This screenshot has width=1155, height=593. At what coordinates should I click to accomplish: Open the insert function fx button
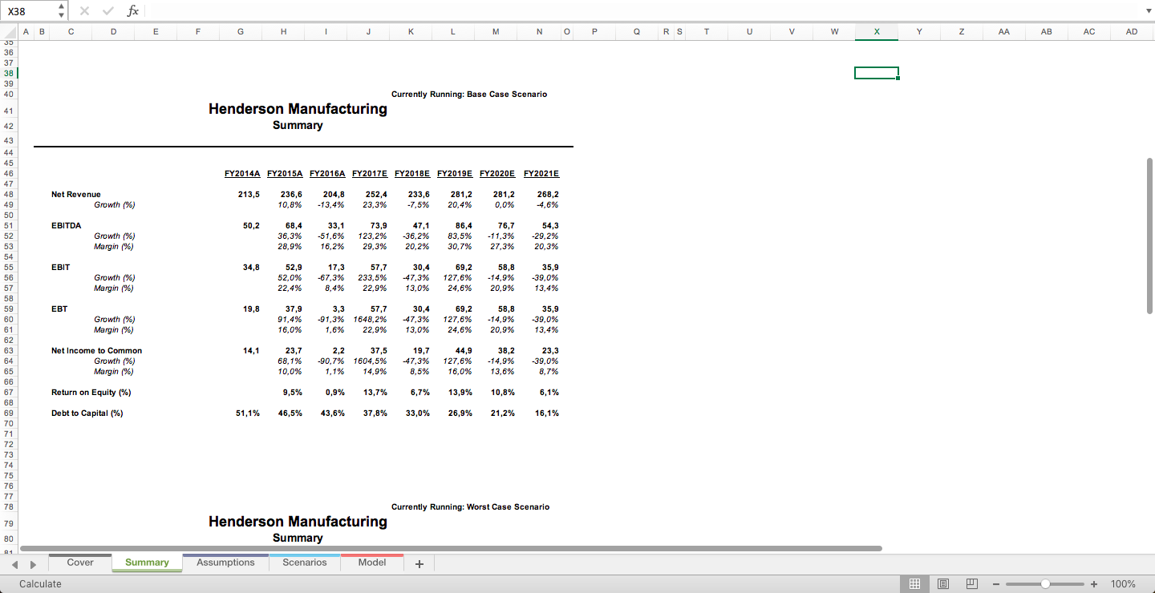coord(133,11)
